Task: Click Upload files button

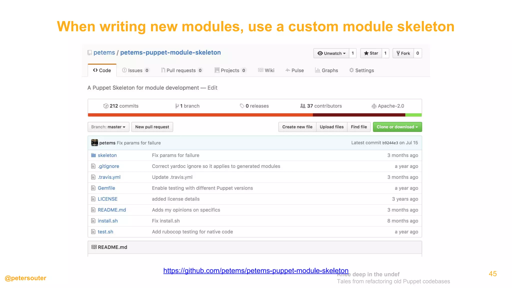Action: pos(332,127)
